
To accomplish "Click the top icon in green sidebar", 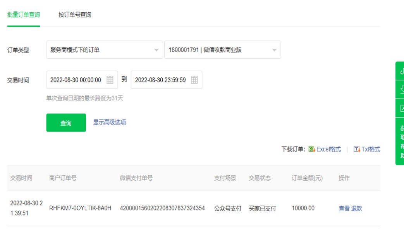I will (401, 71).
